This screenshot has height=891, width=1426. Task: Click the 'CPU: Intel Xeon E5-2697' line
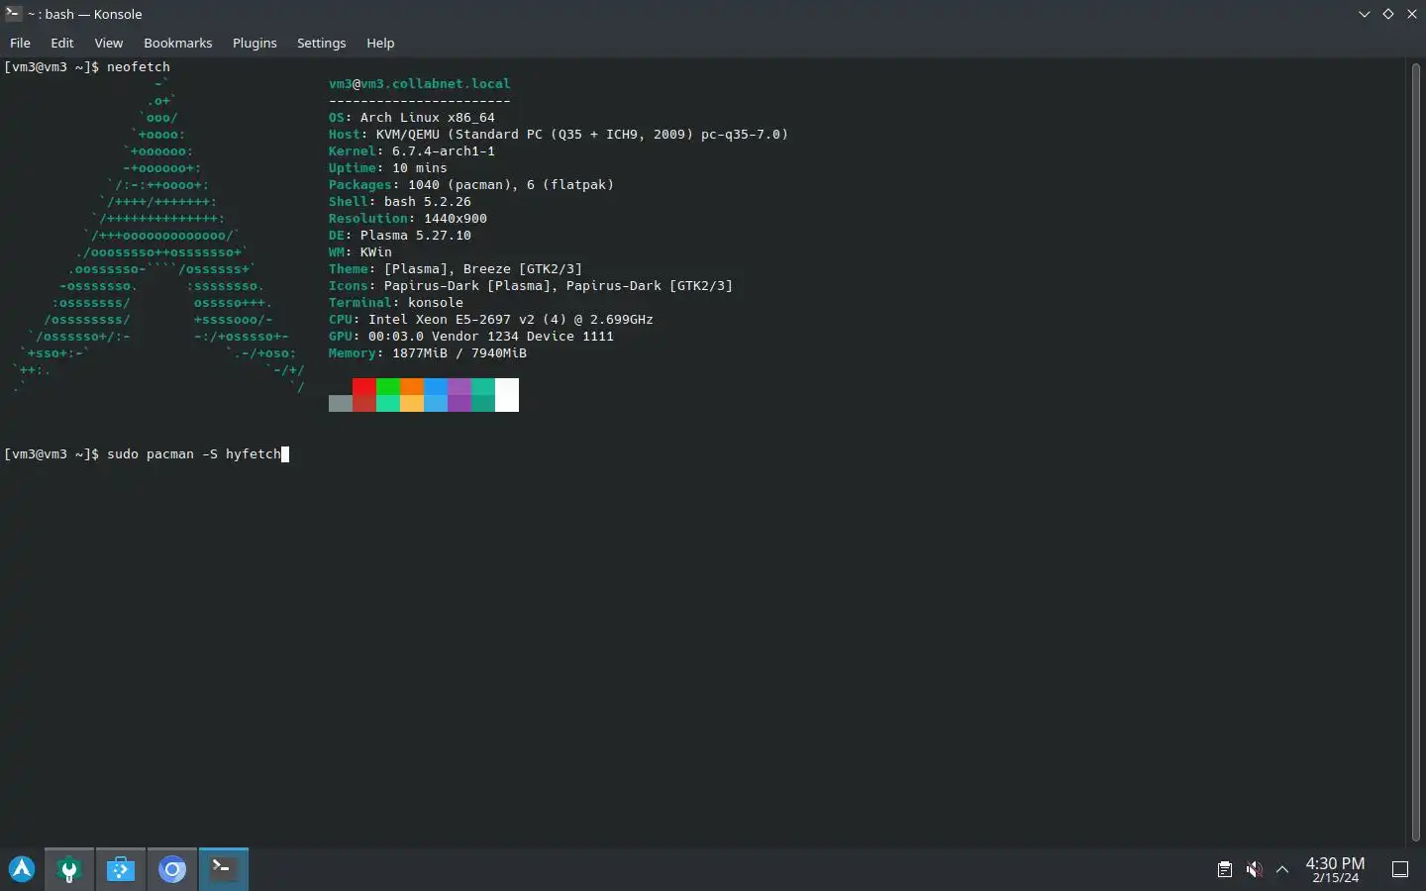pos(491,319)
